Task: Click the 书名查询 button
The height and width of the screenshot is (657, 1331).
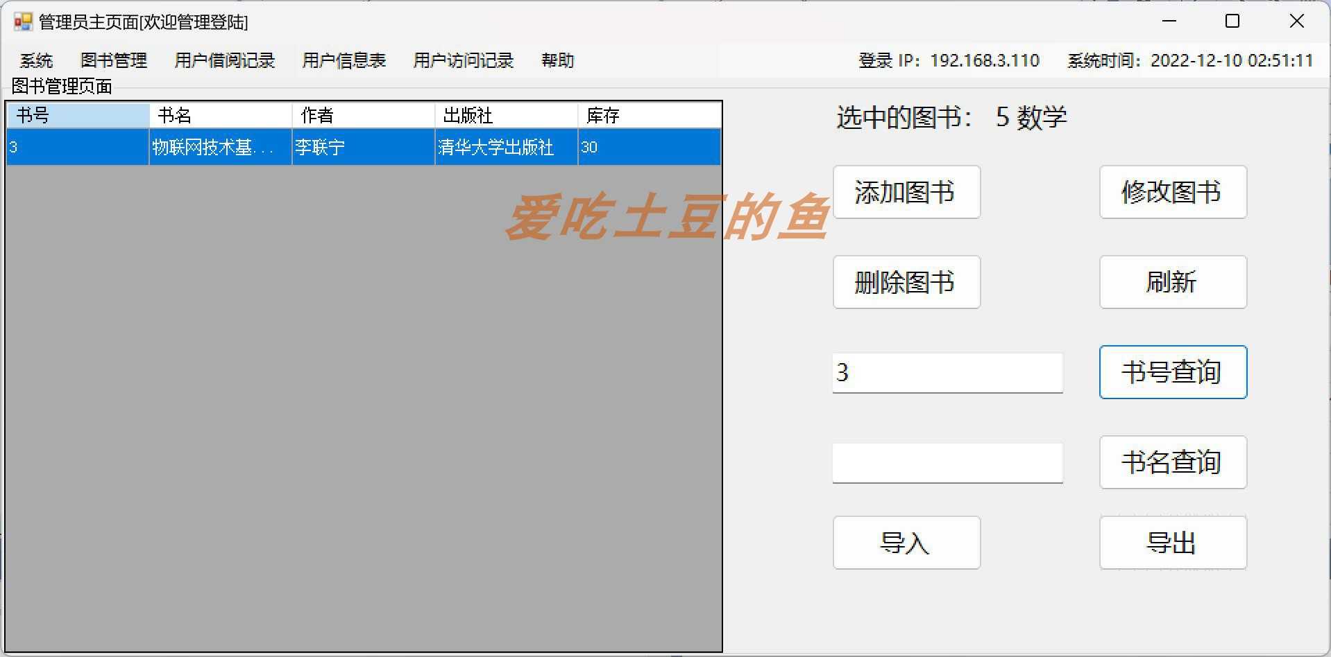Action: click(x=1172, y=462)
